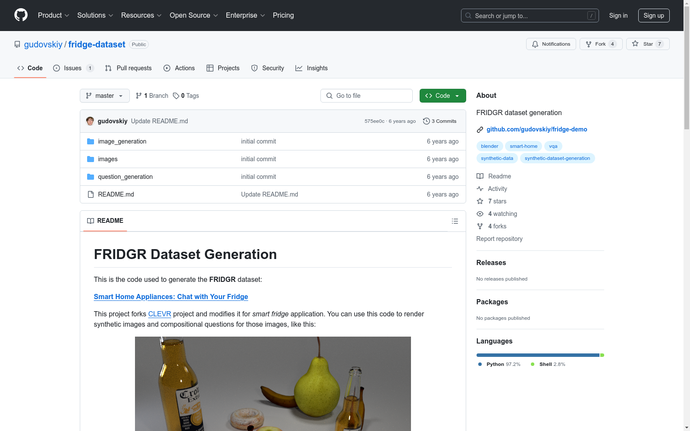
Task: Click the Notifications bell button
Action: (x=551, y=44)
